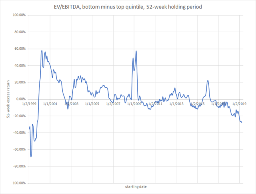Click the -40.00% y-axis label

pyautogui.click(x=19, y=133)
